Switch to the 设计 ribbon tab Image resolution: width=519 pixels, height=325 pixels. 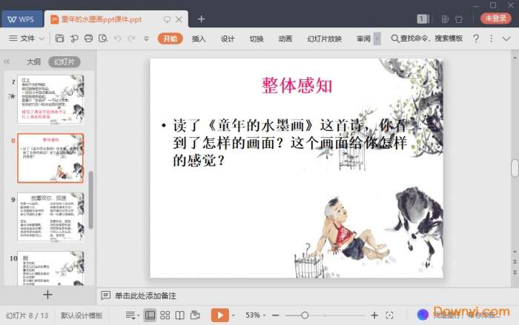[228, 38]
